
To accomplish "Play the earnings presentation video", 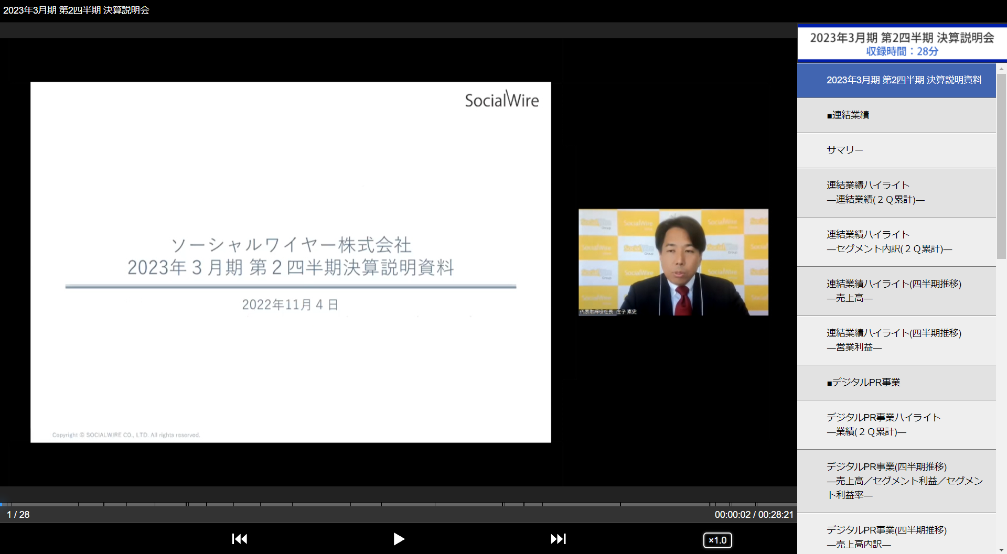I will click(x=399, y=539).
